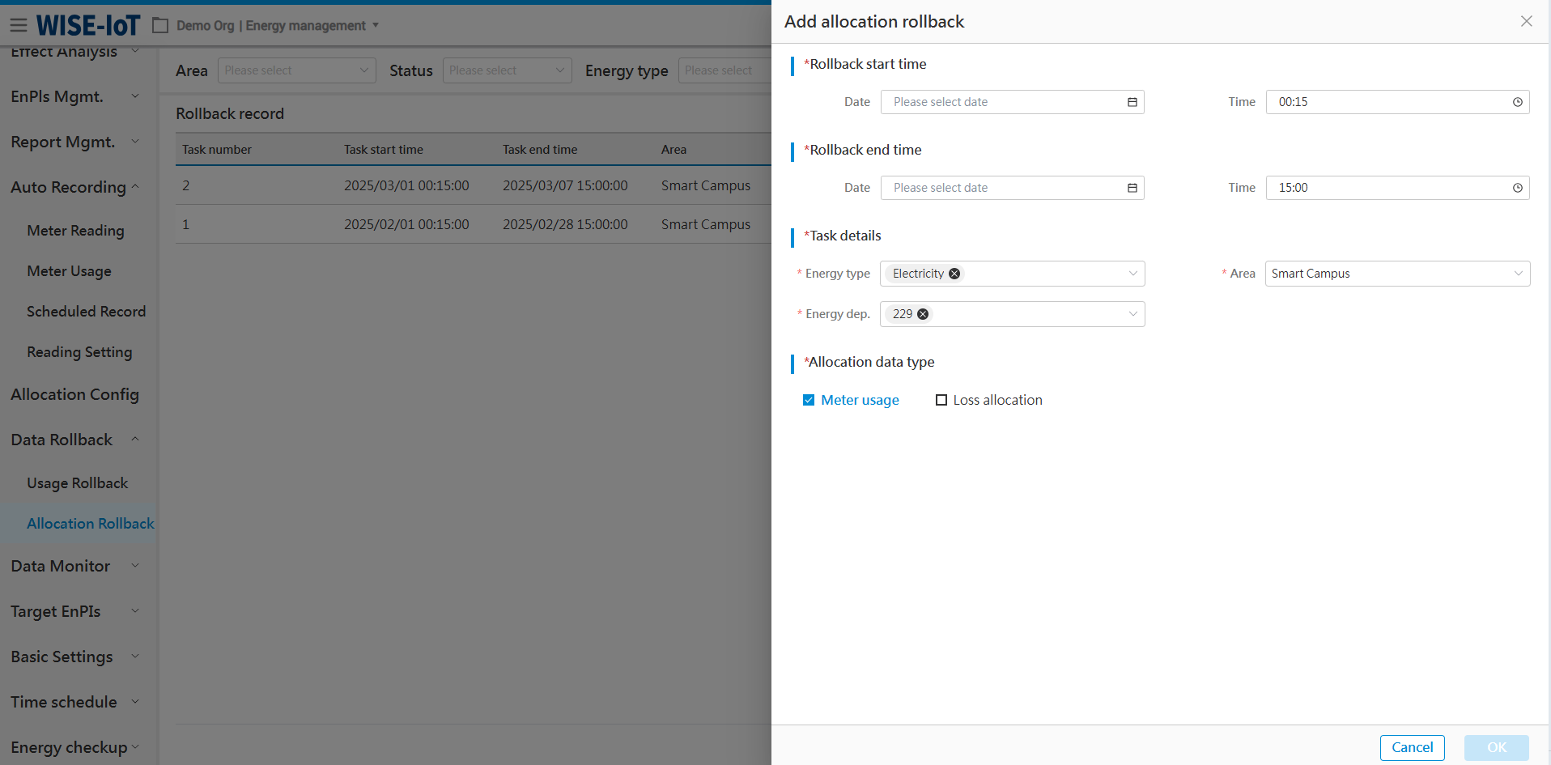Viewport: 1551px width, 765px height.
Task: Click calendar icon in Rollback start date
Action: pos(1132,102)
